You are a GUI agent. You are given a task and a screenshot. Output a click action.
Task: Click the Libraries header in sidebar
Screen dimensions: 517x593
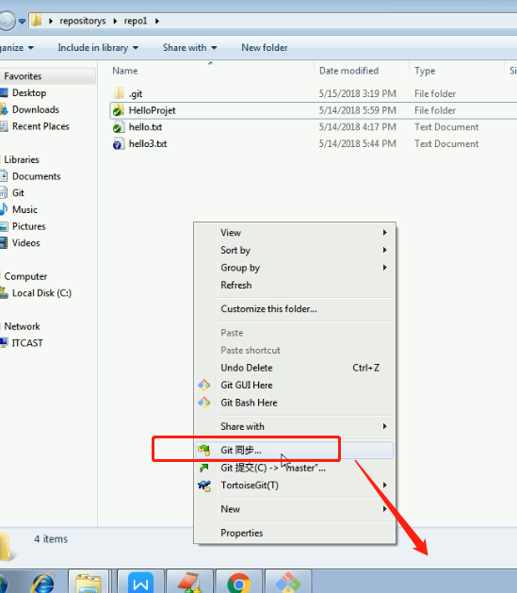pyautogui.click(x=22, y=159)
